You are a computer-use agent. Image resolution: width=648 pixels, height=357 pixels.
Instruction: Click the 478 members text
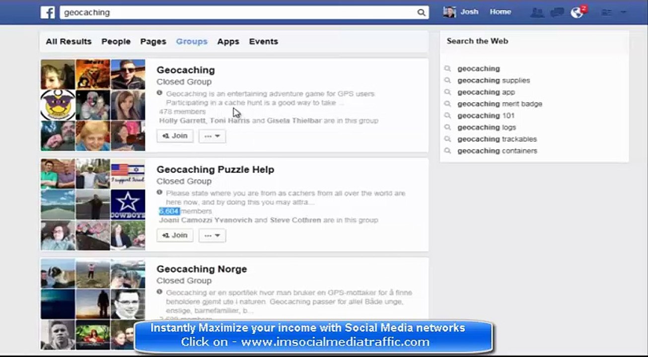[x=182, y=112]
